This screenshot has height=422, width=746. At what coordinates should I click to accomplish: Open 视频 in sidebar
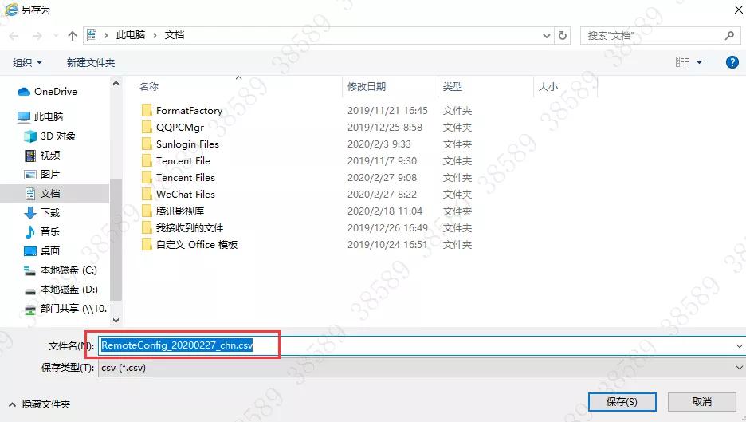tap(42, 156)
